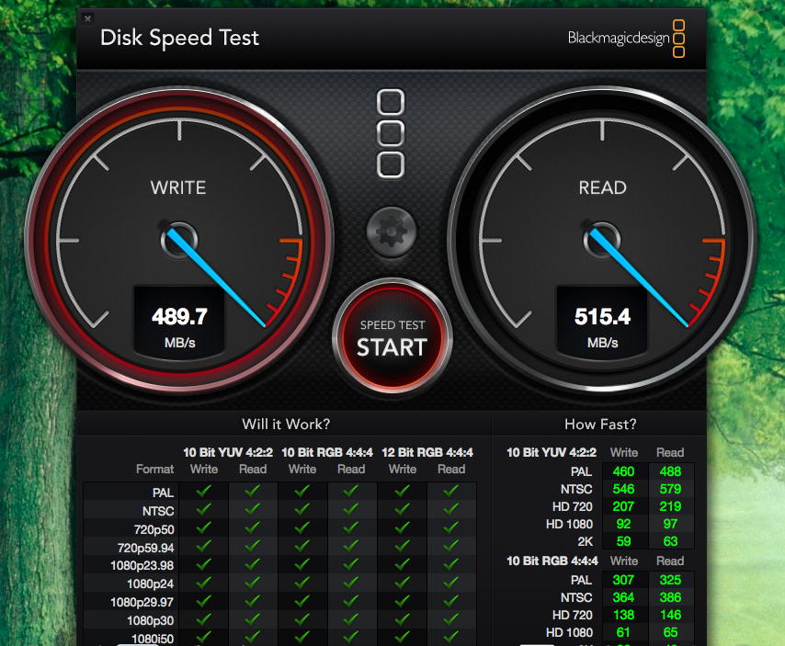
Task: Click the 12 Bit RGB 4:4:4 column header
Action: click(x=427, y=452)
